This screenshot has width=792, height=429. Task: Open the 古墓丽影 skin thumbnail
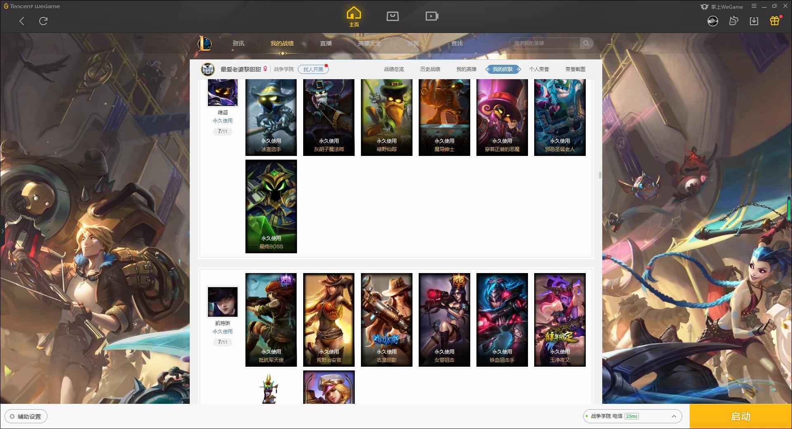(387, 320)
